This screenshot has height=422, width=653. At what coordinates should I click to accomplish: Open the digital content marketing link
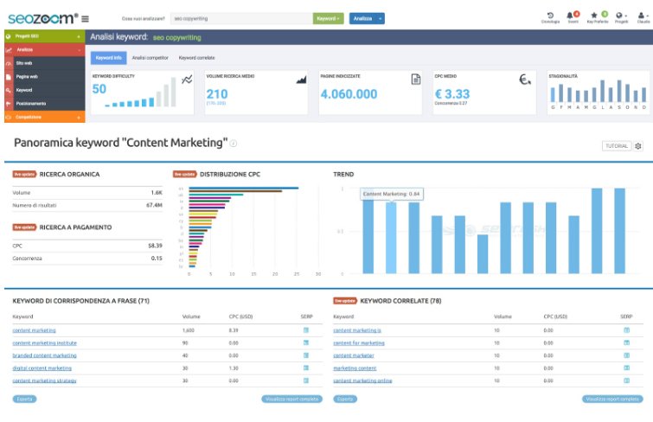(42, 368)
